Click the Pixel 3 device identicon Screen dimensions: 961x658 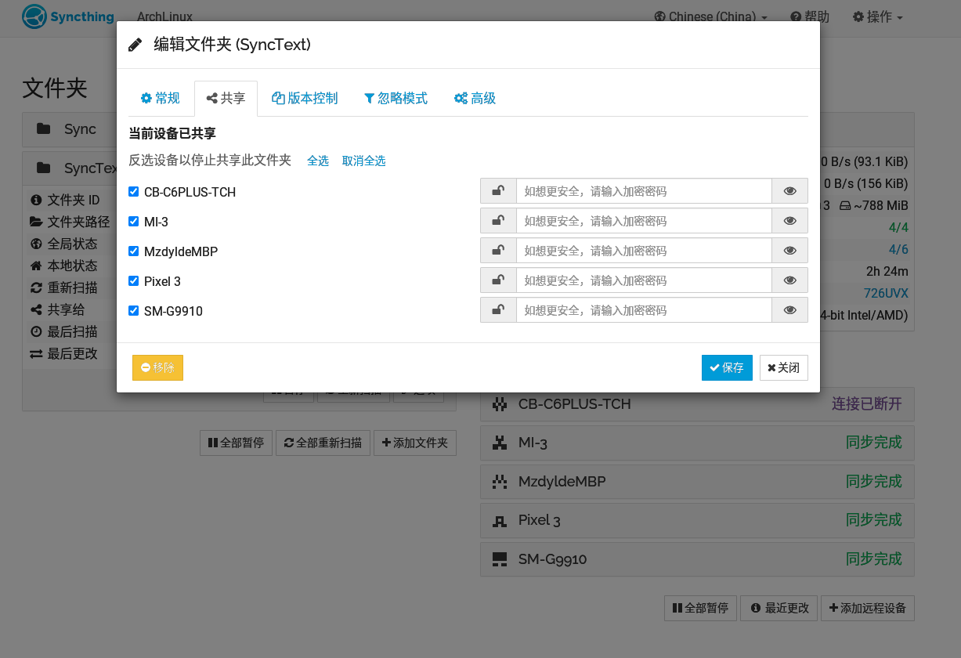click(x=499, y=520)
